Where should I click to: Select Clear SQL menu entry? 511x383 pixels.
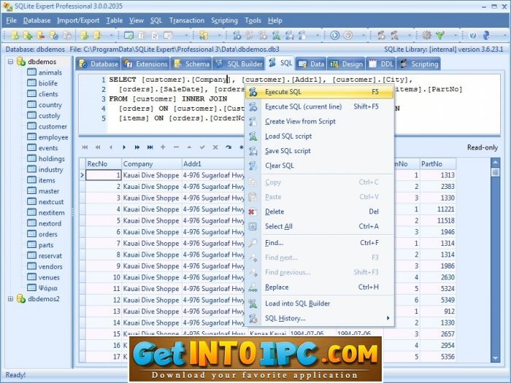[x=319, y=166]
